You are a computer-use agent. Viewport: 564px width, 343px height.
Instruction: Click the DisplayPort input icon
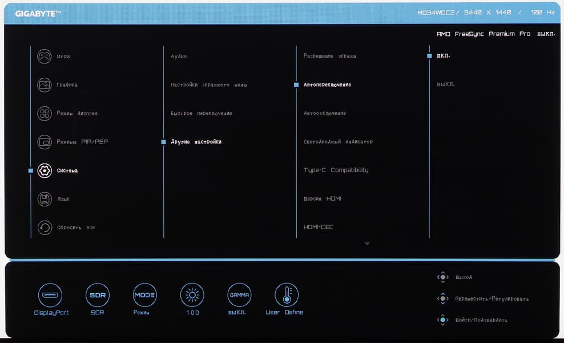(x=50, y=295)
